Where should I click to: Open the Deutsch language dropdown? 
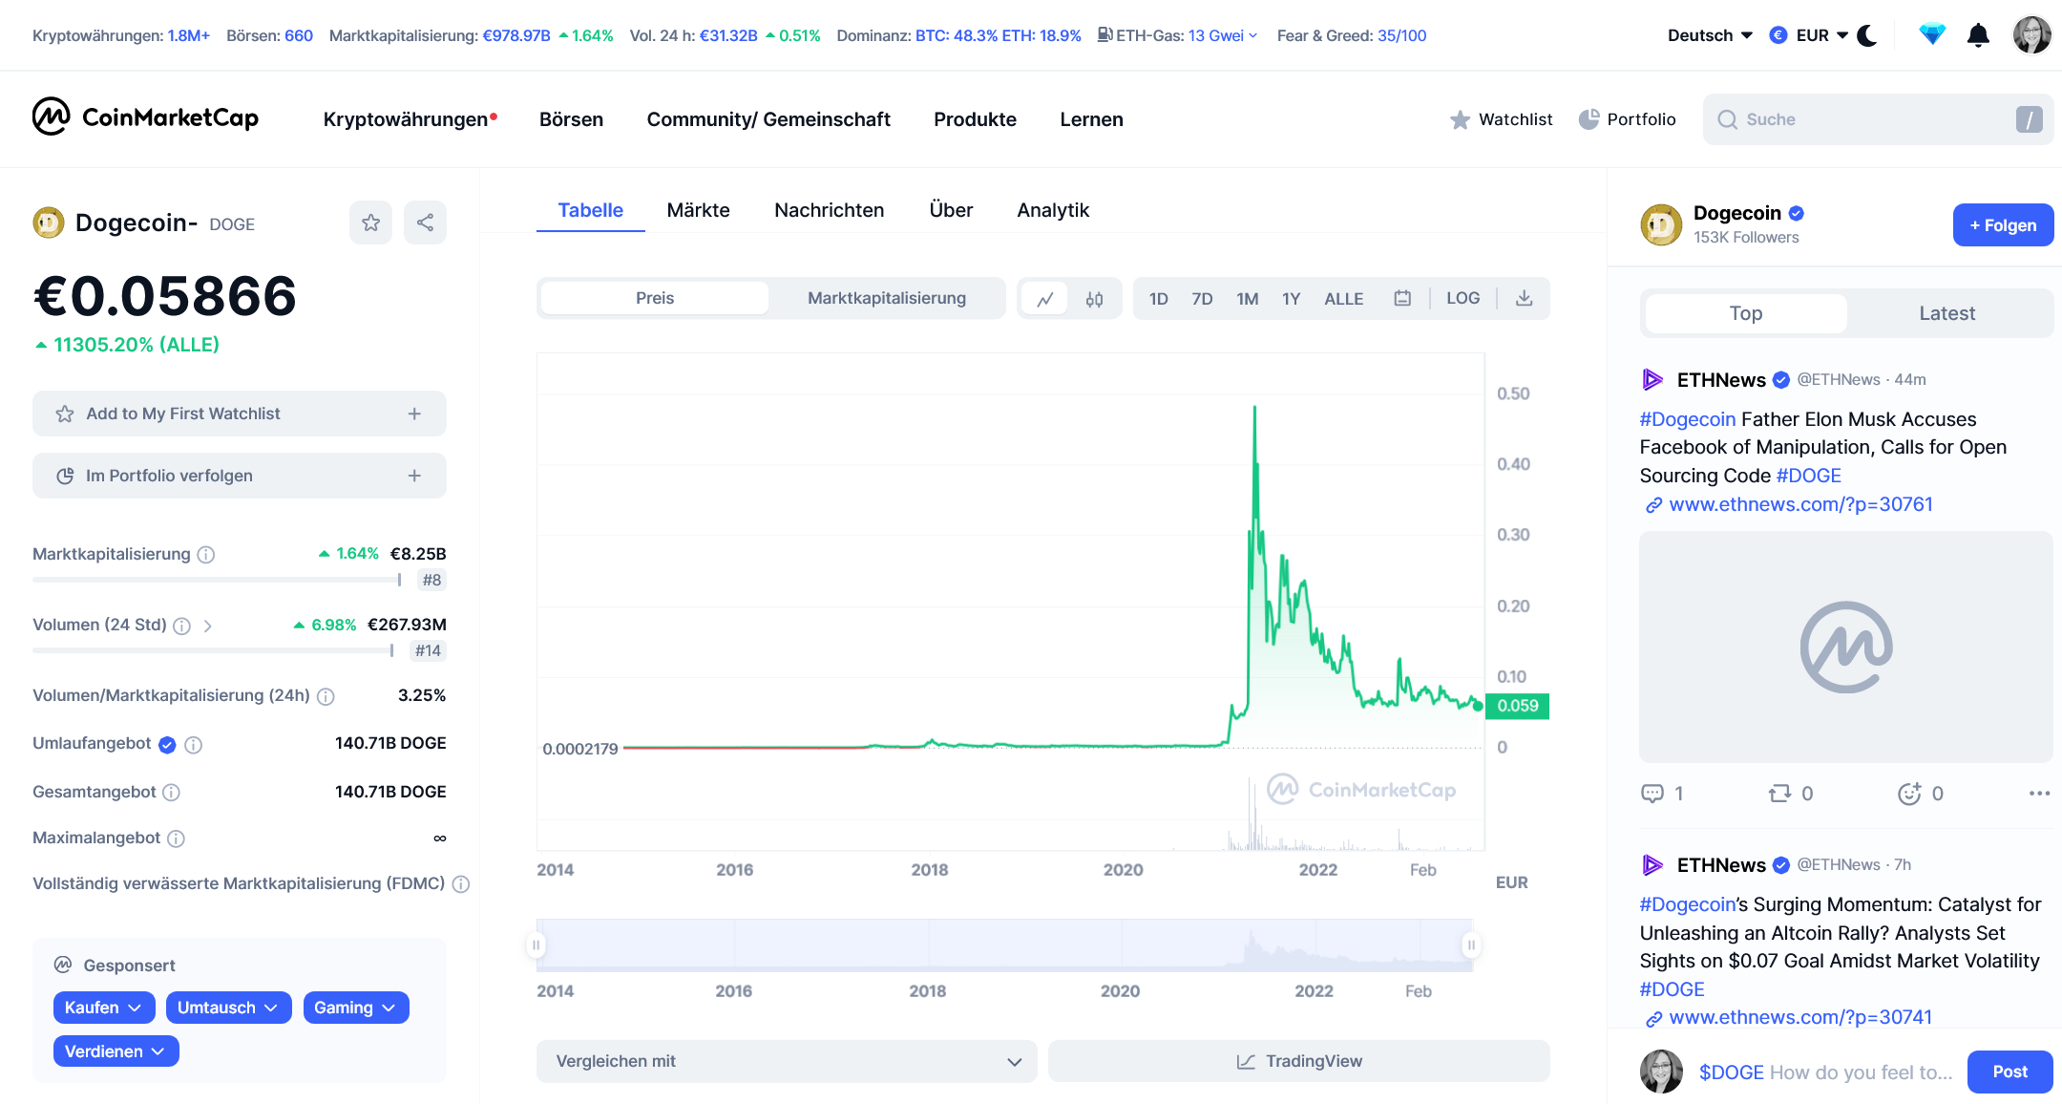1710,35
